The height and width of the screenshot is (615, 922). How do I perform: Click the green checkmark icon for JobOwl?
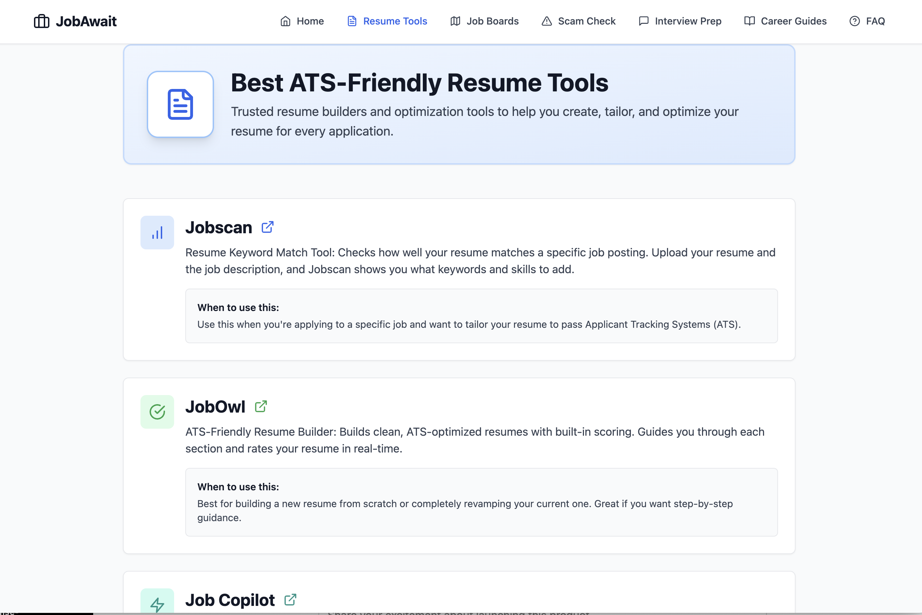coord(157,412)
